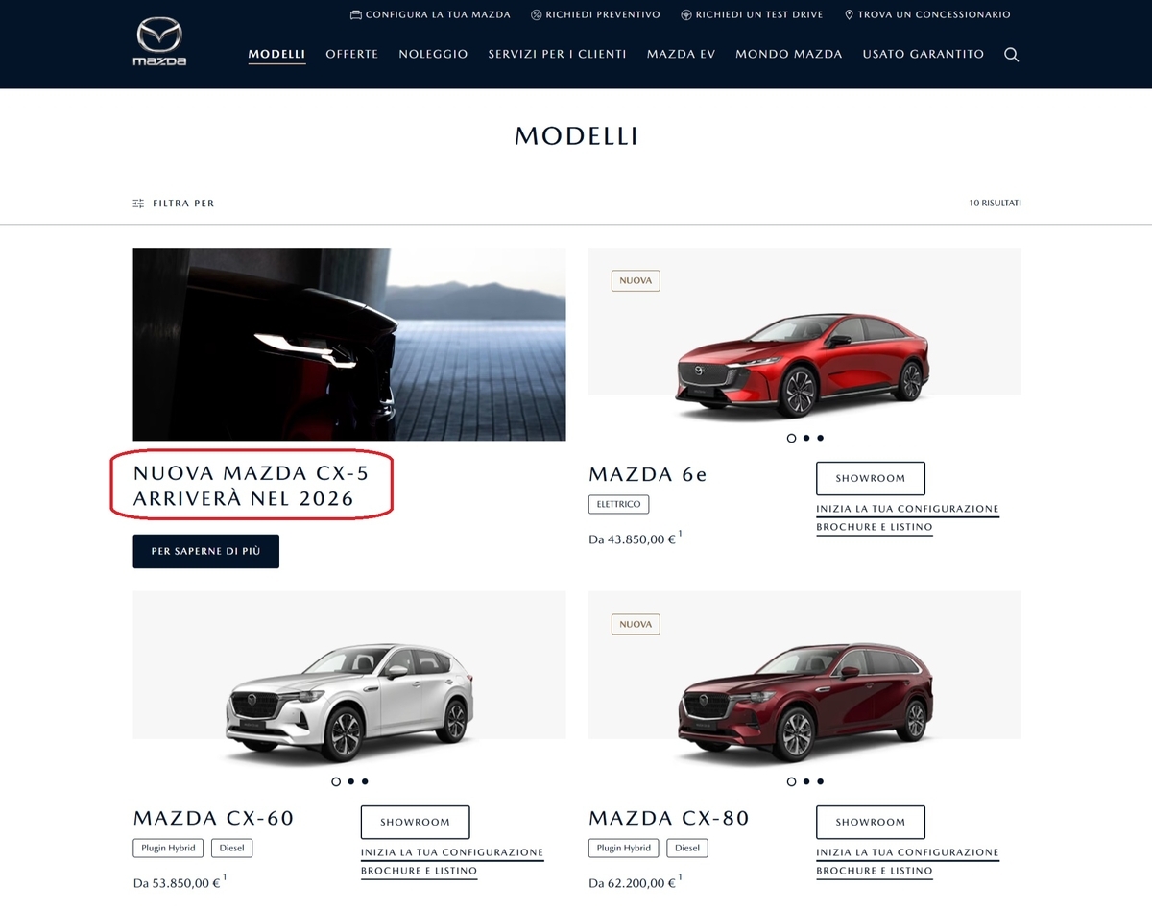The width and height of the screenshot is (1152, 910).
Task: Open the Mazda 6e Showroom button
Action: tap(871, 478)
